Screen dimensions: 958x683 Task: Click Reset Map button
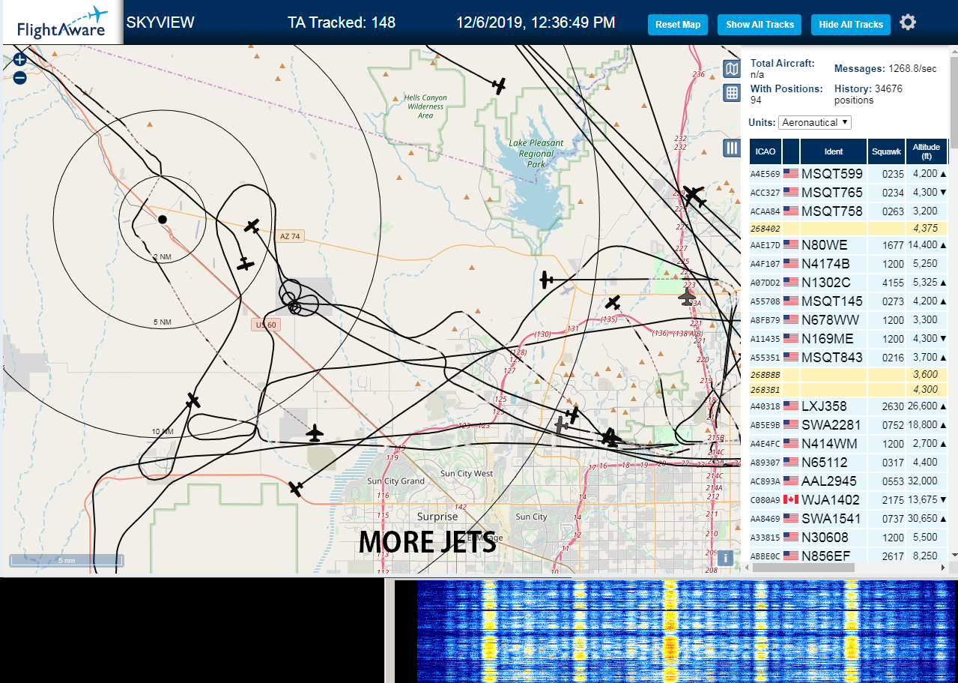point(678,25)
